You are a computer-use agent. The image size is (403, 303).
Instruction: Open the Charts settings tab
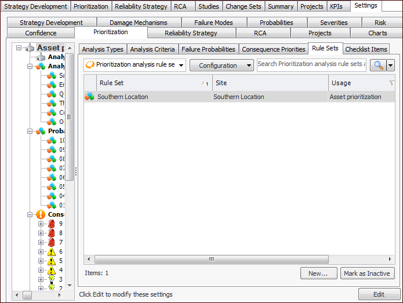pos(377,33)
